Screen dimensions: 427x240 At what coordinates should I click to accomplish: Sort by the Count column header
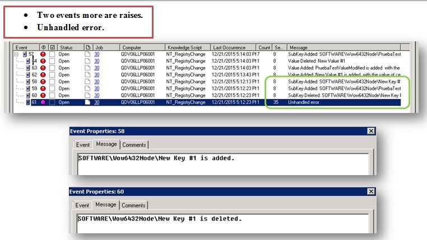(264, 48)
